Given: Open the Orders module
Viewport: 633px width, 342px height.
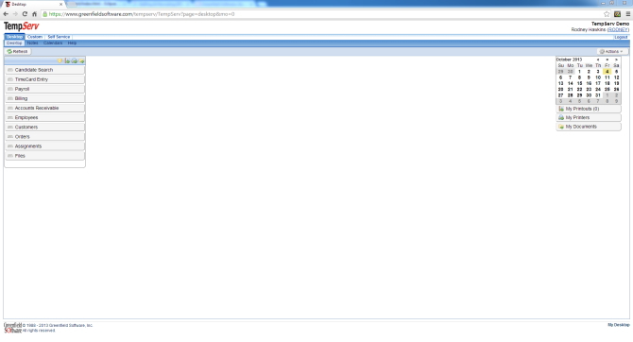Looking at the screenshot, I should (x=44, y=136).
